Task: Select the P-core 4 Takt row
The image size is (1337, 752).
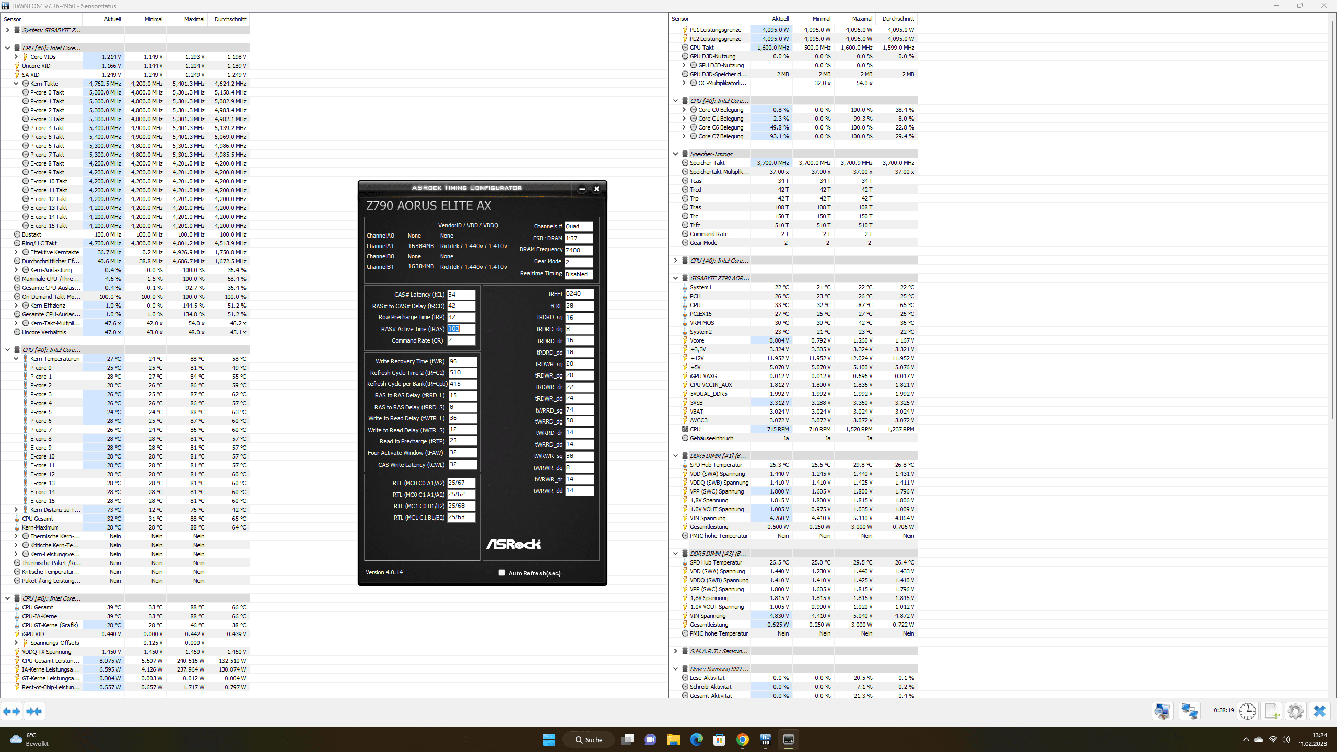Action: click(x=125, y=128)
